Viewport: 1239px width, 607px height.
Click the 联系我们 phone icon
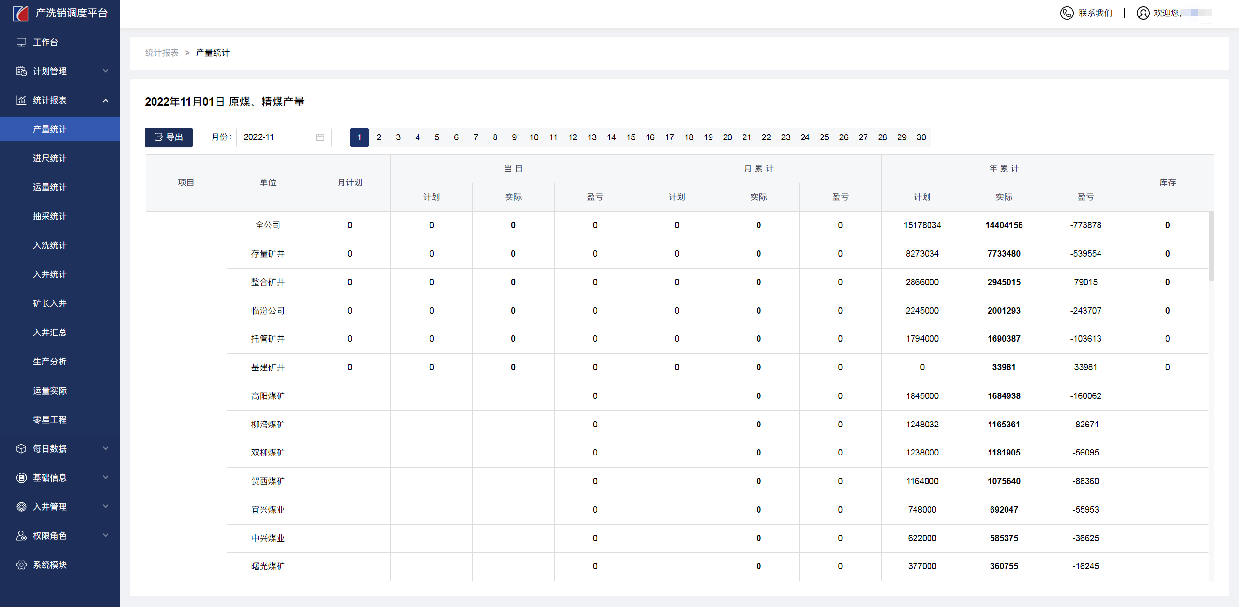[x=1067, y=13]
